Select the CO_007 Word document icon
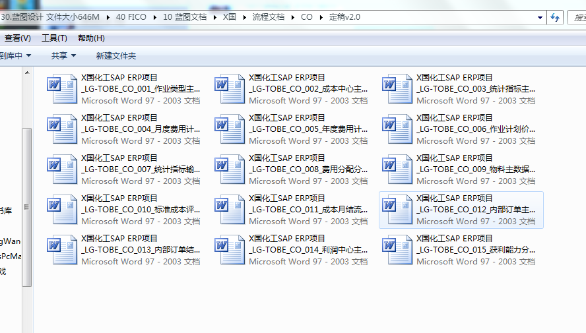This screenshot has height=333, width=586. 62,169
